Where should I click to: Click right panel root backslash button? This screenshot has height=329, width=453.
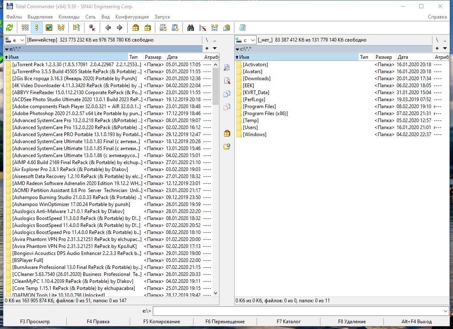pyautogui.click(x=437, y=40)
